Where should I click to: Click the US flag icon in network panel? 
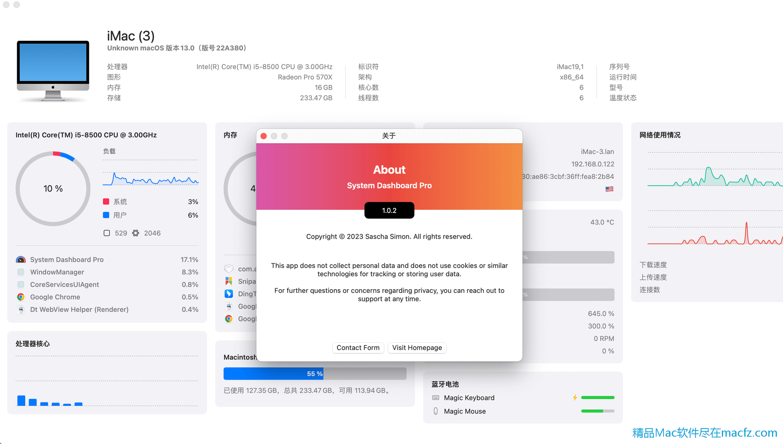coord(609,189)
